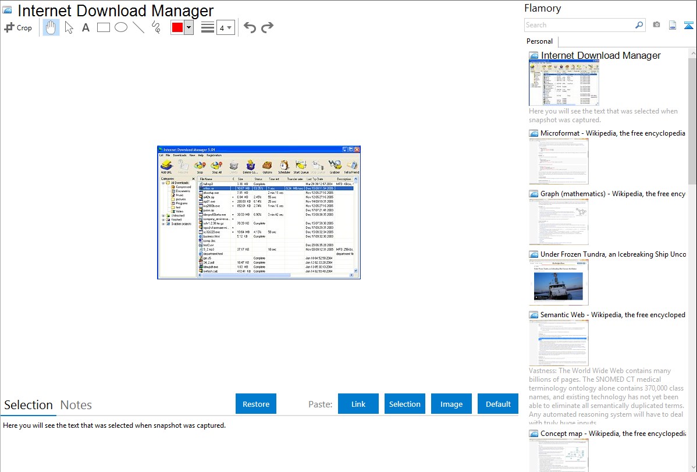This screenshot has height=472, width=697.
Task: Open the icebreaking ship snapshot thumbnail
Action: tap(559, 282)
